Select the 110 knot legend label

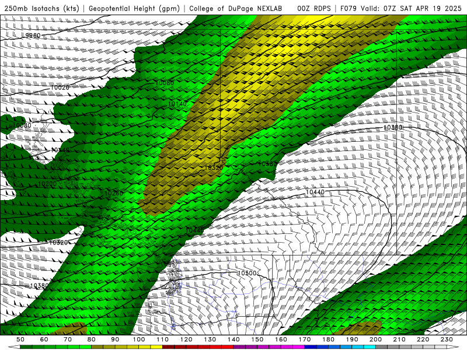(x=163, y=339)
